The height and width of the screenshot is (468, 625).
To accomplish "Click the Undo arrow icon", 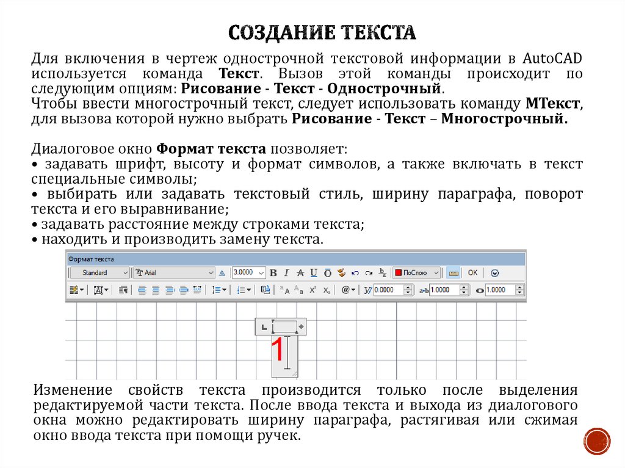I will [x=355, y=273].
